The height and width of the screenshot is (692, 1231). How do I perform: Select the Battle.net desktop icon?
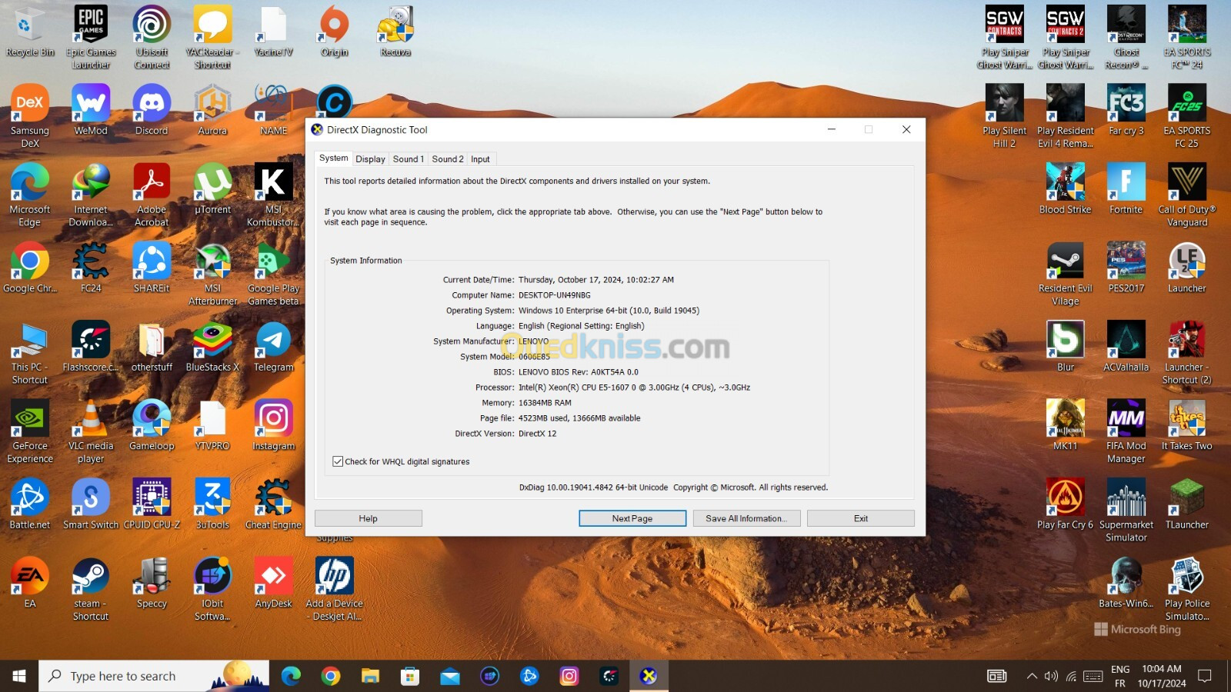point(30,504)
